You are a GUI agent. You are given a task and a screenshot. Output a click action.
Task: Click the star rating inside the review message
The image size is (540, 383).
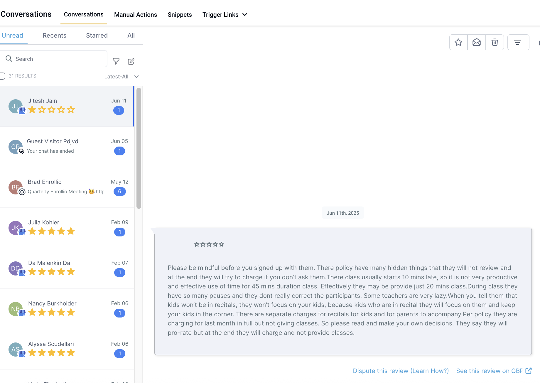click(209, 244)
